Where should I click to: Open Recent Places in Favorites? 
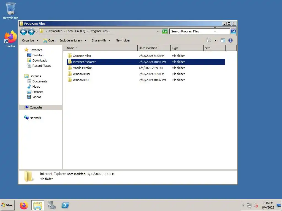coord(42,66)
